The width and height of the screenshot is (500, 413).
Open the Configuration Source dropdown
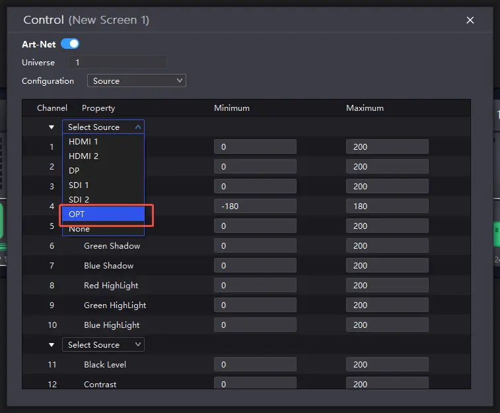point(137,80)
